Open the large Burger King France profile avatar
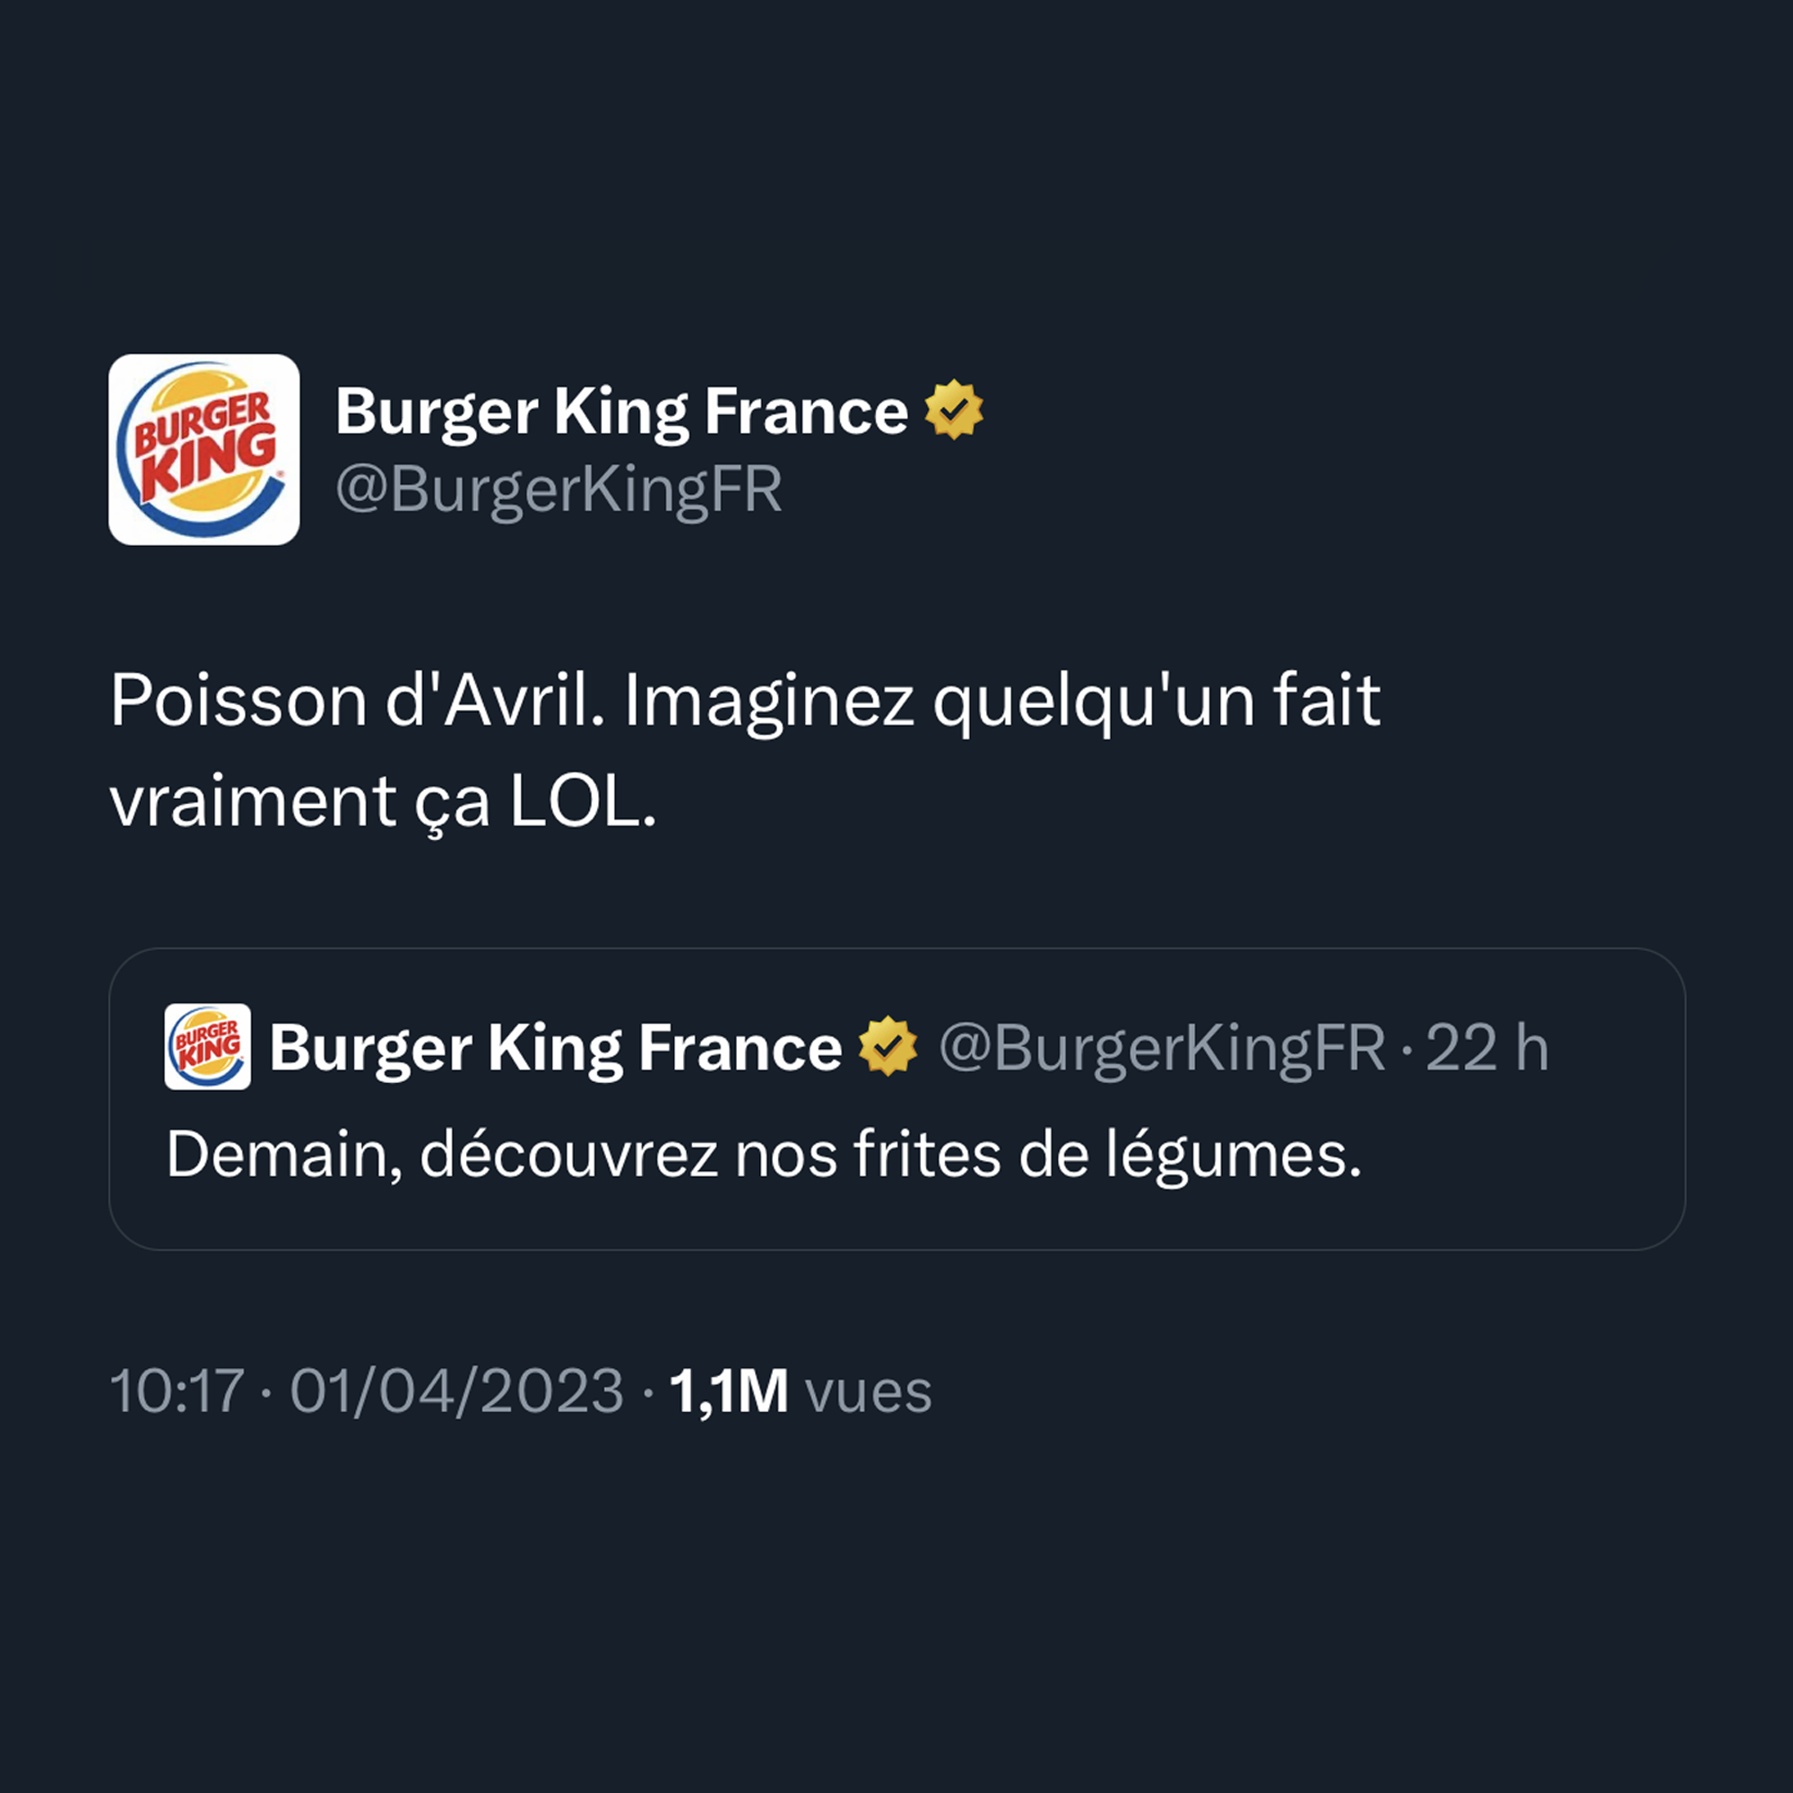Viewport: 1793px width, 1793px height. click(x=204, y=449)
